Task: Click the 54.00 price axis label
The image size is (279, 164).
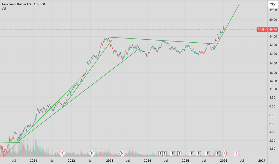Action: [x=273, y=36]
